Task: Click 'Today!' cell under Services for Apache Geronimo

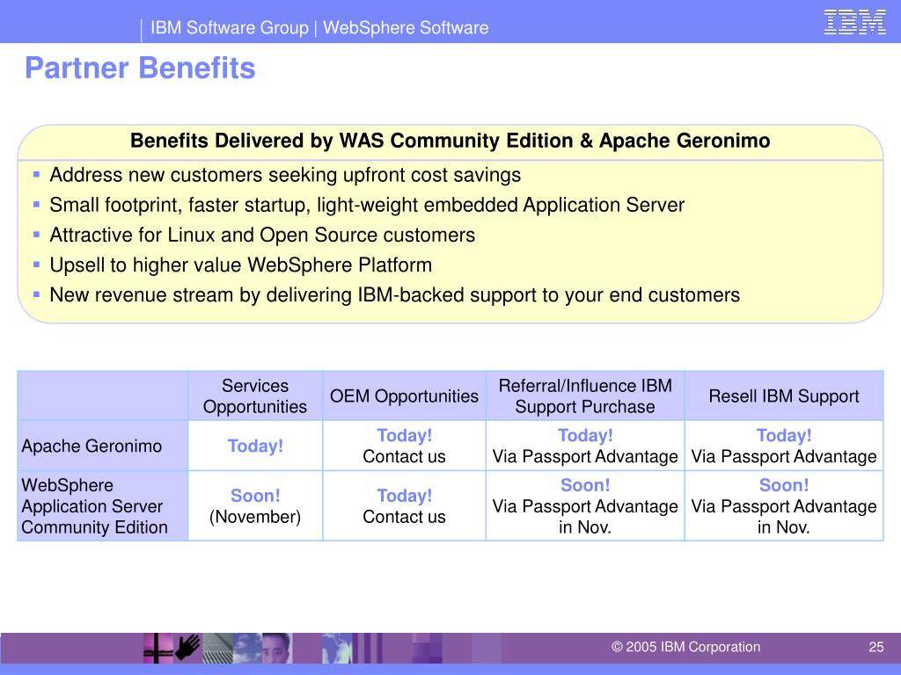Action: (255, 446)
